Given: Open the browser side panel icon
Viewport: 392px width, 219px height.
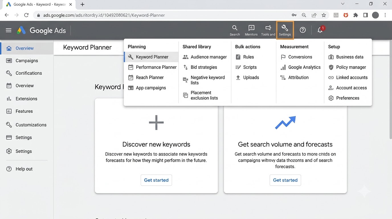Looking at the screenshot, I should pos(366,15).
